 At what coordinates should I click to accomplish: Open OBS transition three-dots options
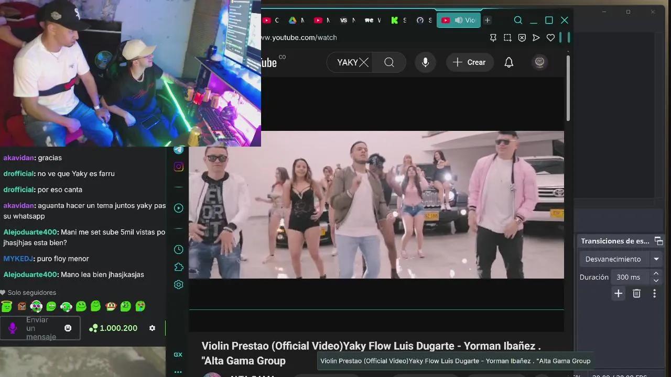click(654, 294)
